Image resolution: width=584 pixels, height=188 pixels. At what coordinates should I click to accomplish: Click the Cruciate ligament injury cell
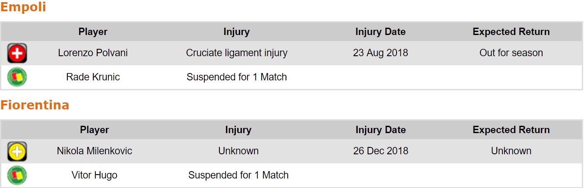click(x=237, y=53)
